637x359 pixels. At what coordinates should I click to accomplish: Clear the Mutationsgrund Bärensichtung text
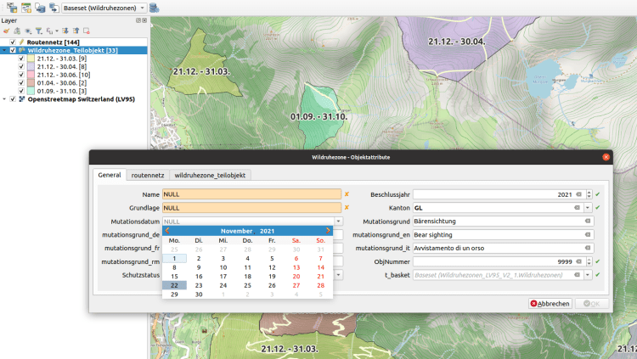point(588,221)
